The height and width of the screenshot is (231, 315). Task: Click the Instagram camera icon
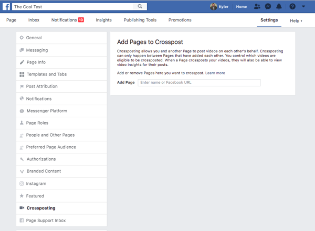click(22, 183)
